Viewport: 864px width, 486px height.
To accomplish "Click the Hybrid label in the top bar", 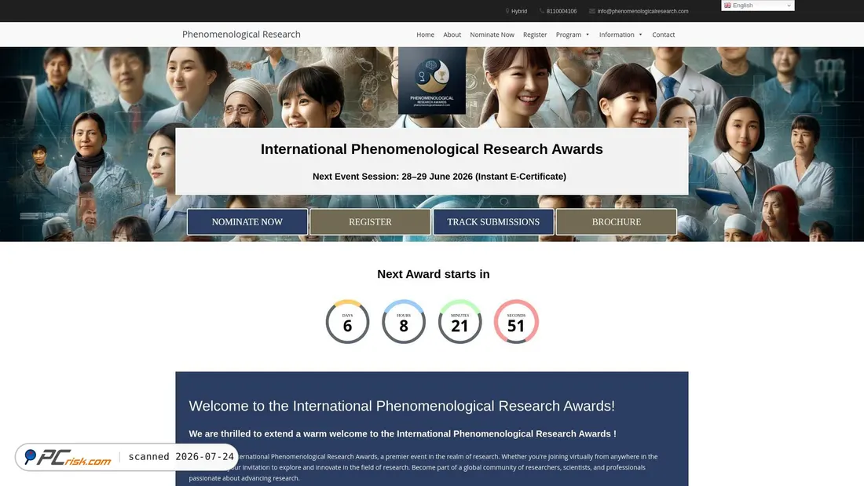I will point(519,11).
